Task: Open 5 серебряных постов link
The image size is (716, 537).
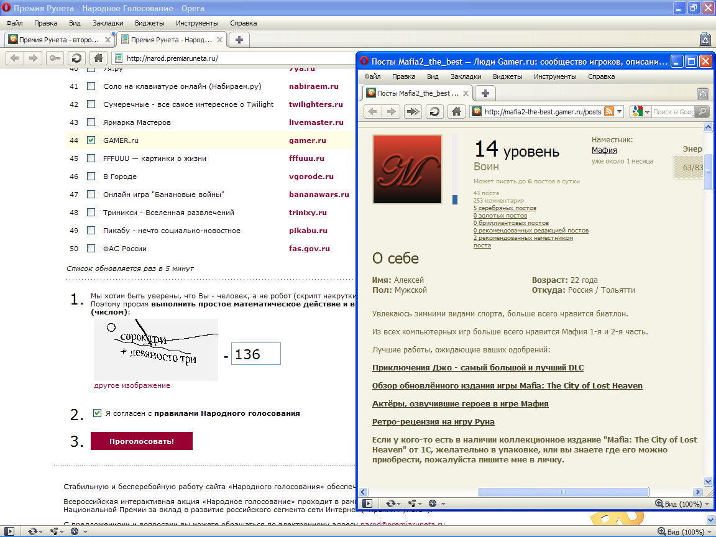Action: 505,208
